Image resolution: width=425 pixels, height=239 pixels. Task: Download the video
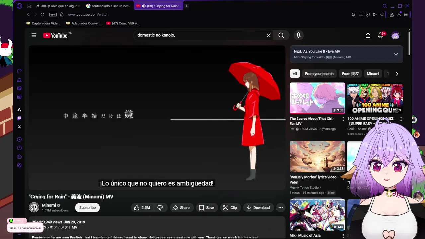tap(258, 208)
